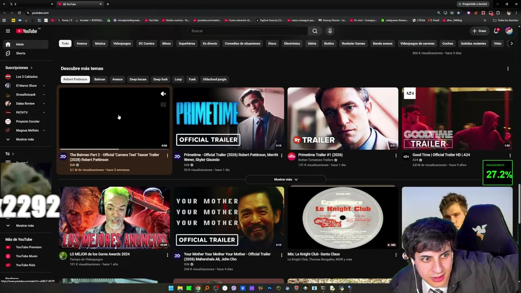Open options for Primetime Official Trailer video
521x293 pixels.
point(281,155)
